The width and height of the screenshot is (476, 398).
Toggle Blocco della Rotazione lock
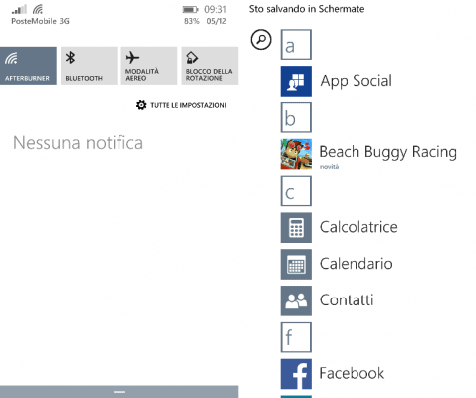coord(210,66)
